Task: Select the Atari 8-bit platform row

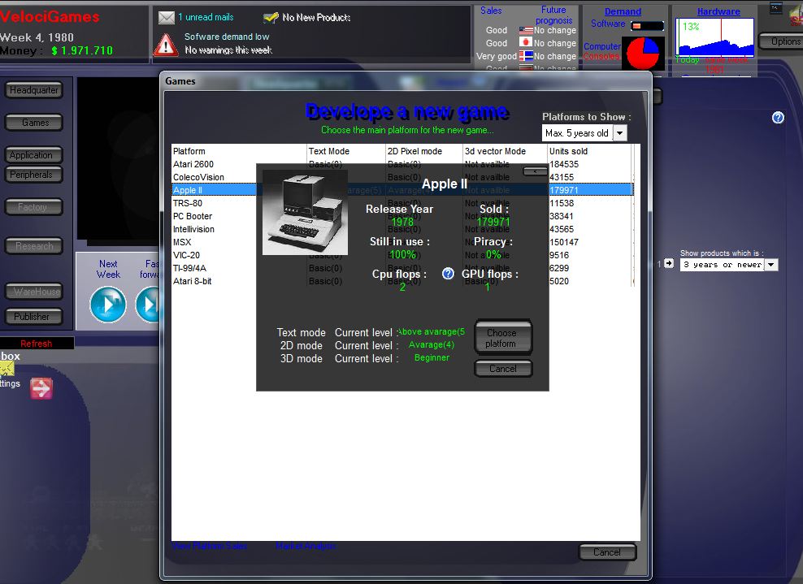Action: 402,281
